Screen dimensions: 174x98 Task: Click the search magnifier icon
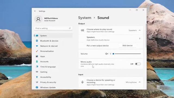70,28
